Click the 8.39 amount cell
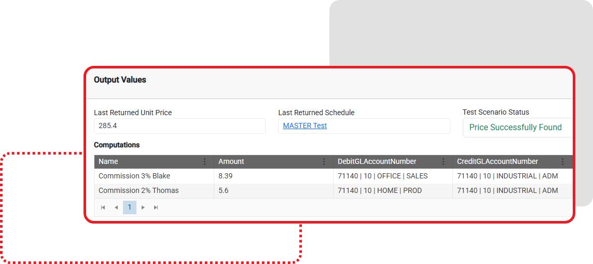The width and height of the screenshot is (593, 264). (x=226, y=176)
